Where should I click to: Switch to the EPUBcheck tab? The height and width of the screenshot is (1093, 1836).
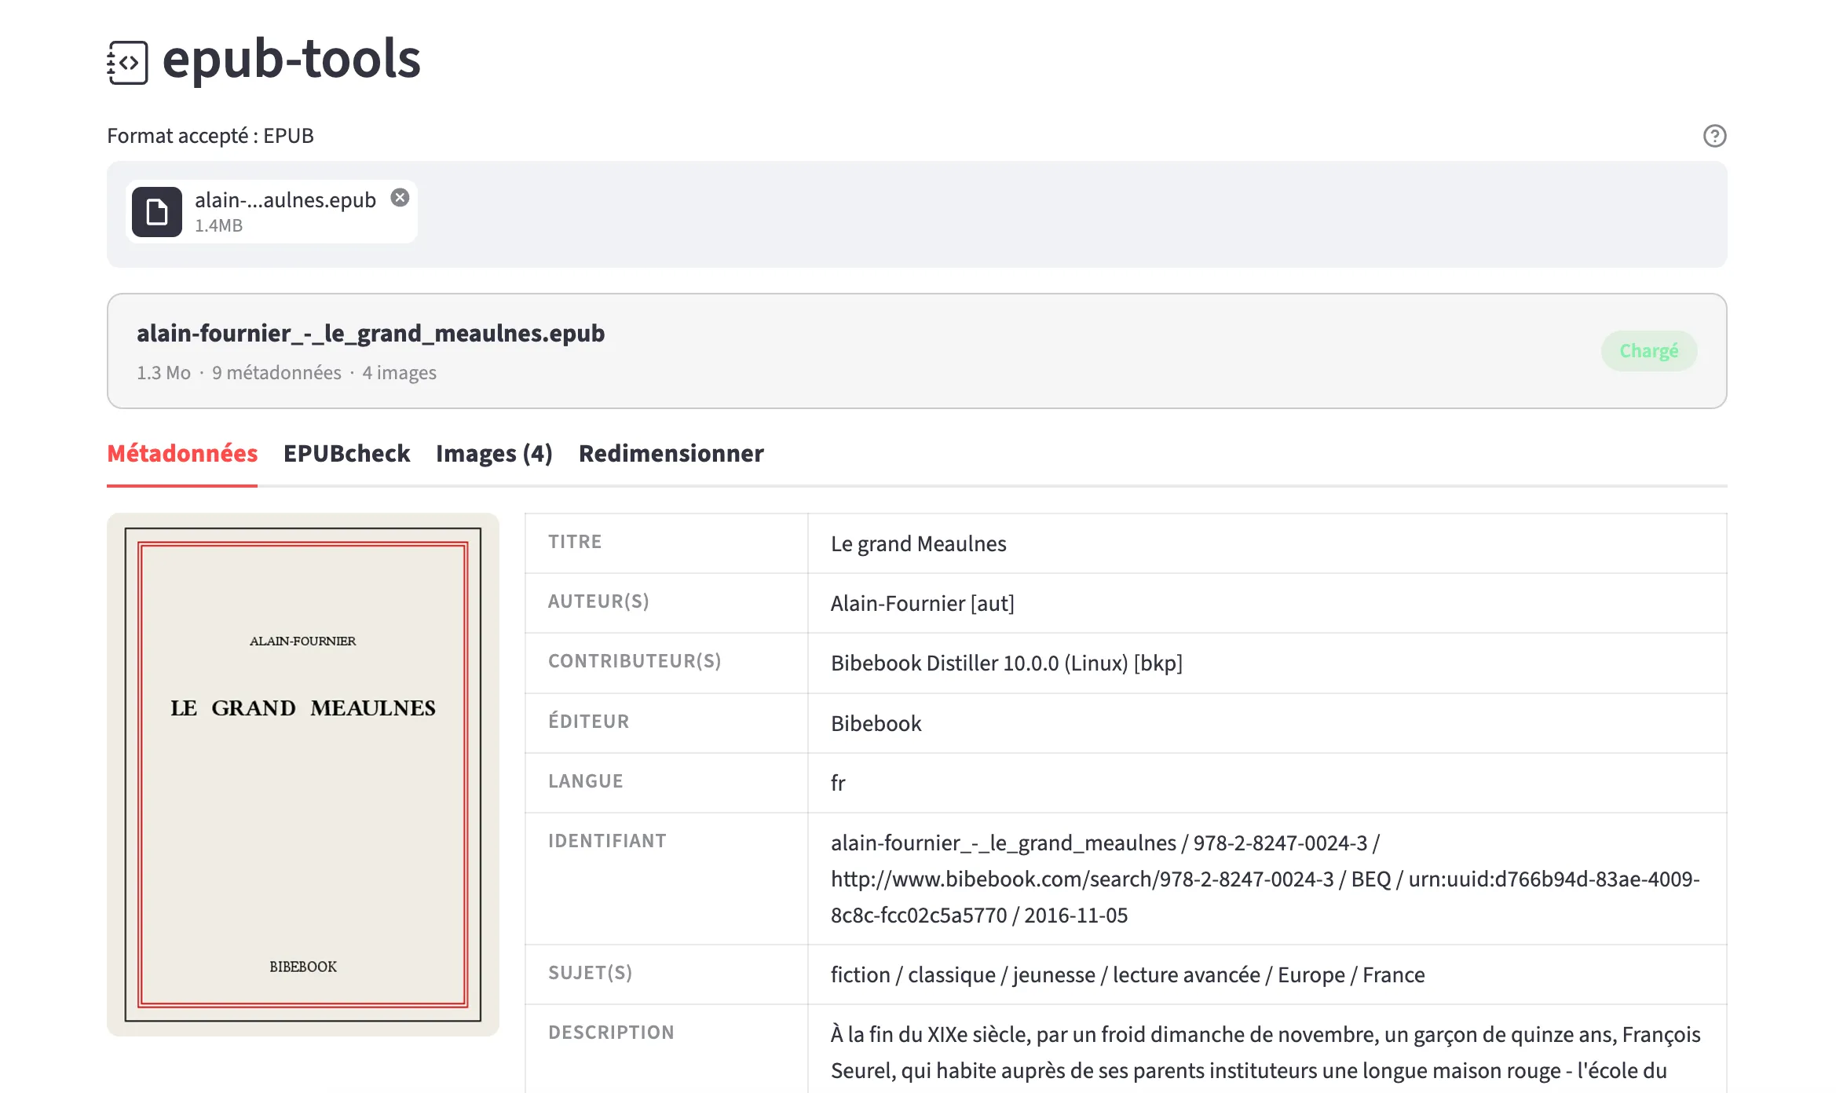click(x=346, y=453)
